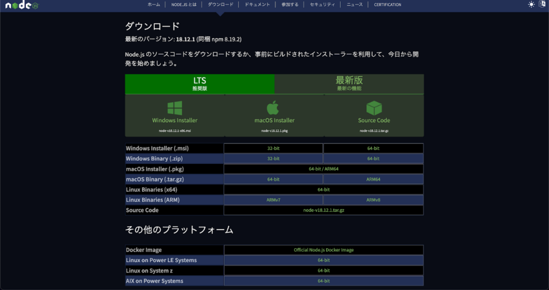Click the version text 18.12.1

point(185,39)
